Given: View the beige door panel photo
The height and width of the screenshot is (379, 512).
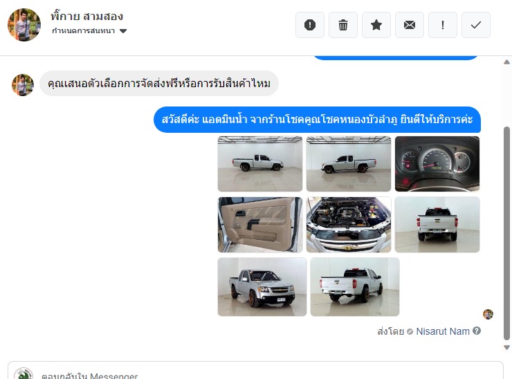Looking at the screenshot, I should (x=260, y=225).
